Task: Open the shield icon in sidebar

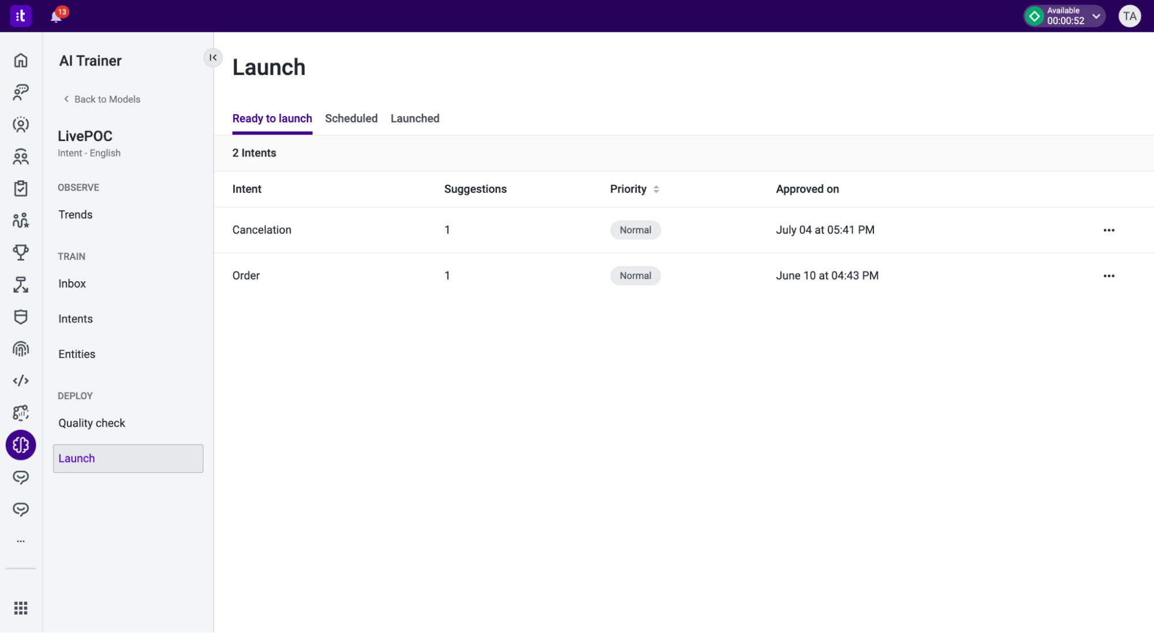Action: tap(21, 317)
